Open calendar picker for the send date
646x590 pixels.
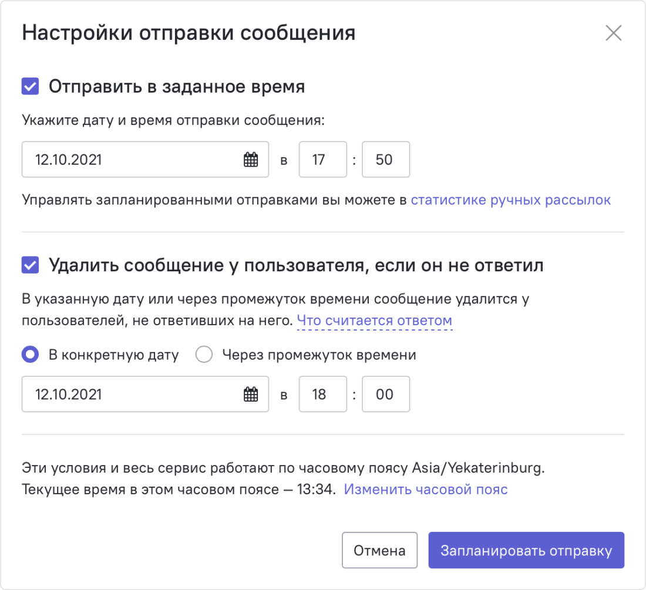pos(251,159)
